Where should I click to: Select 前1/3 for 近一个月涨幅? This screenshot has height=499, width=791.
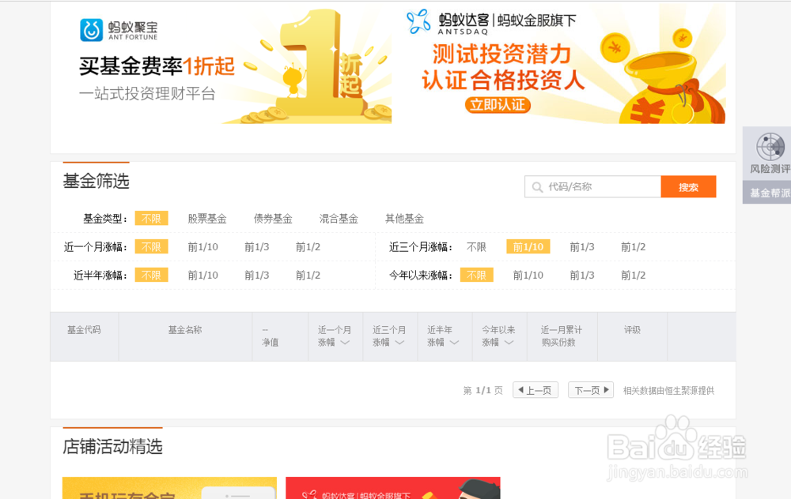click(257, 246)
